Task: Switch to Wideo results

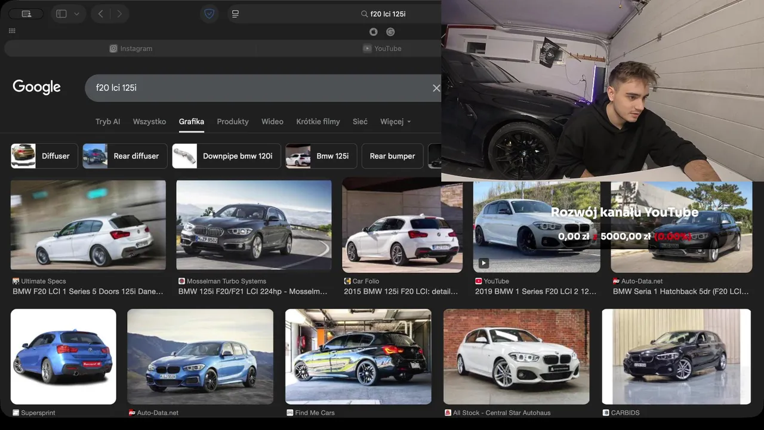Action: point(272,121)
